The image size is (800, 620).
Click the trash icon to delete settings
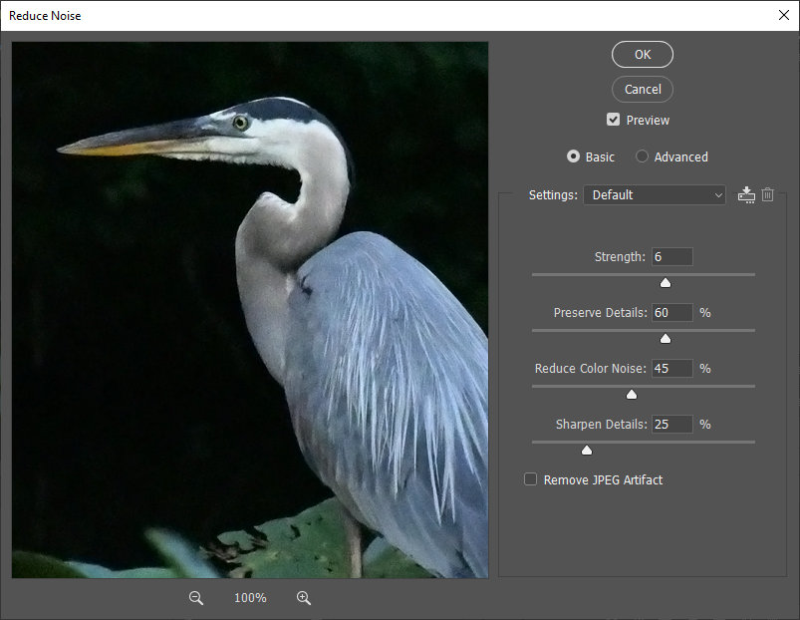pyautogui.click(x=767, y=194)
